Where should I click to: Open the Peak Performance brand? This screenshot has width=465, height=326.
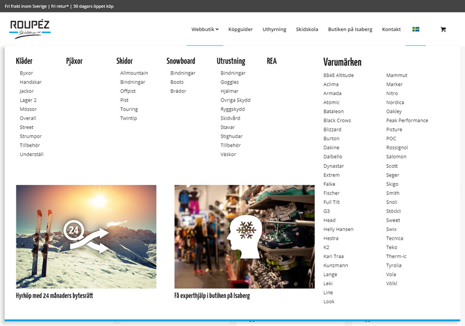[407, 121]
